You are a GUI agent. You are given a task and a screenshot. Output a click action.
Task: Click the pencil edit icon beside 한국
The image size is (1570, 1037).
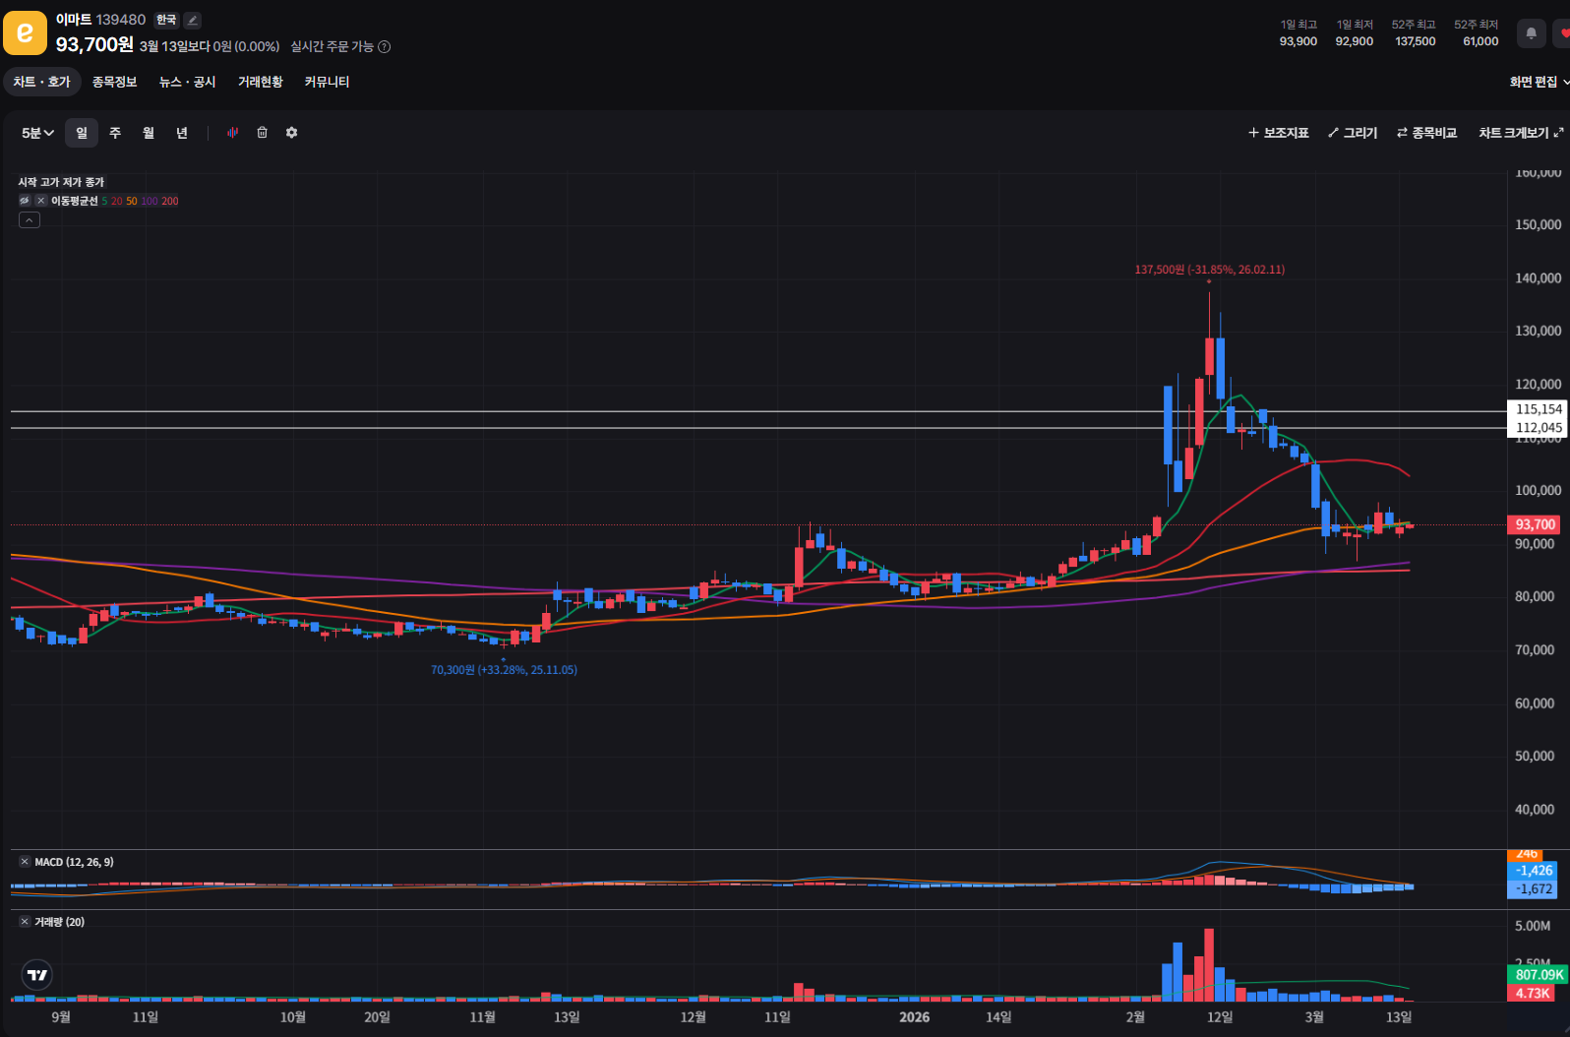(x=193, y=20)
